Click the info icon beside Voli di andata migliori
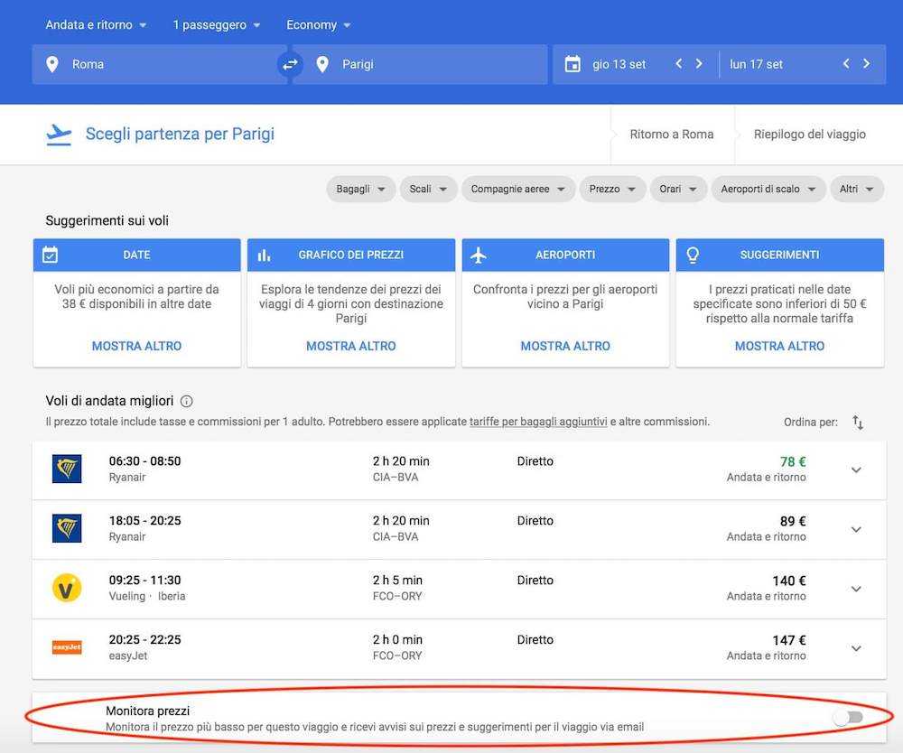The width and height of the screenshot is (903, 753). coord(185,400)
